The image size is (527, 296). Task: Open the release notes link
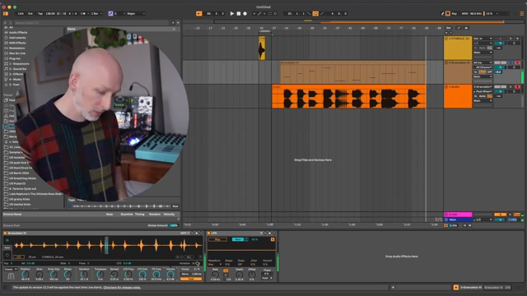click(x=122, y=287)
